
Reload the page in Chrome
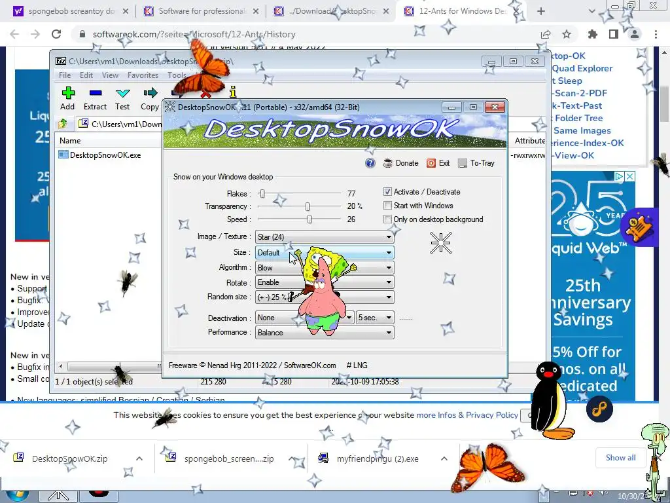coord(56,34)
